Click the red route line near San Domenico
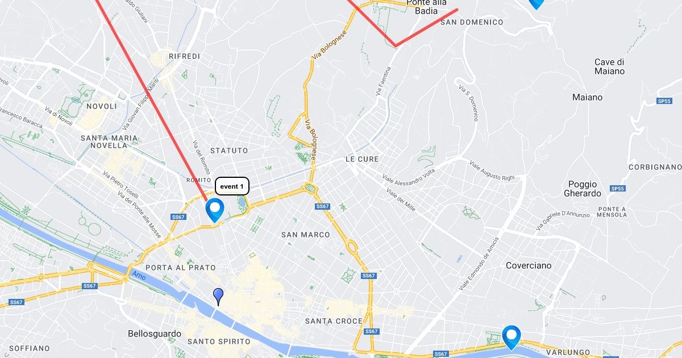 426,27
